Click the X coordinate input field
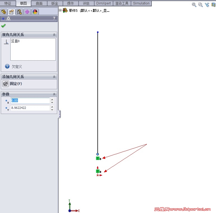This screenshot has height=213, width=216. pos(30,100)
